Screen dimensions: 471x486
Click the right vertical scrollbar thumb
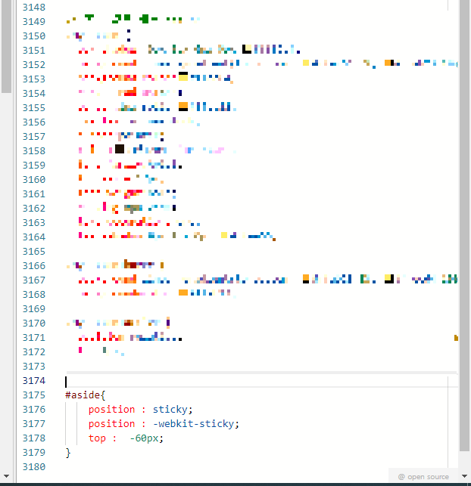464,226
